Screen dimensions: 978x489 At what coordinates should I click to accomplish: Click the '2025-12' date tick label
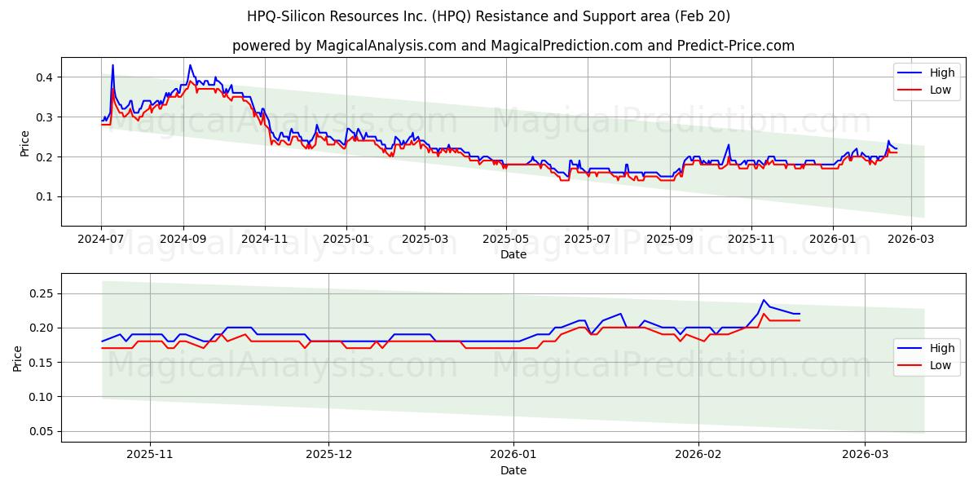329,455
